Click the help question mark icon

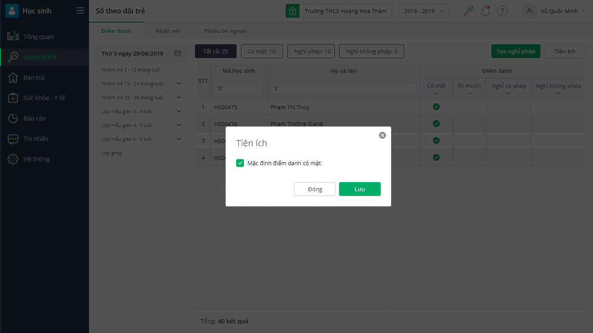point(502,11)
